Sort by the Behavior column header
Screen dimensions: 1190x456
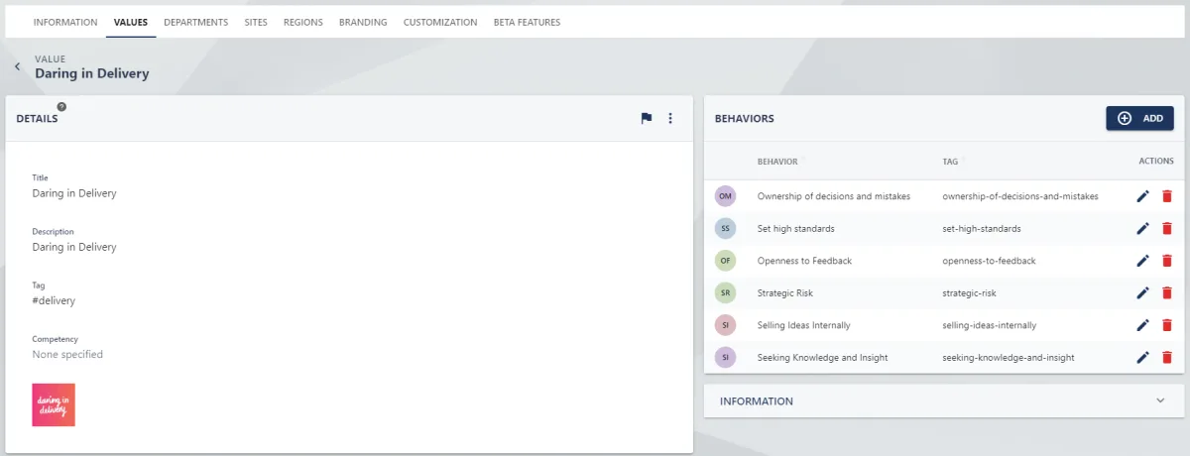tap(777, 161)
